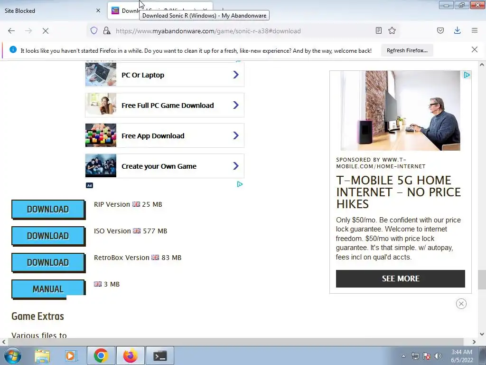Open Create your Own Game link
The image size is (486, 365).
tap(165, 166)
